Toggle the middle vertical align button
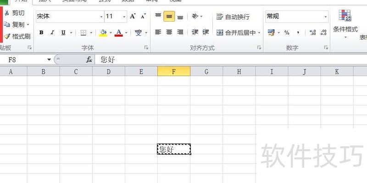Viewport: 367px width, 183px height. pos(169,16)
